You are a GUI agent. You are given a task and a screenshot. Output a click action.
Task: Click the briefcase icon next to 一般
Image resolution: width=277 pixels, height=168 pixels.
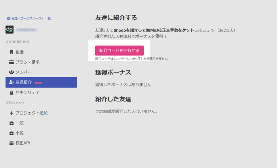11,123
